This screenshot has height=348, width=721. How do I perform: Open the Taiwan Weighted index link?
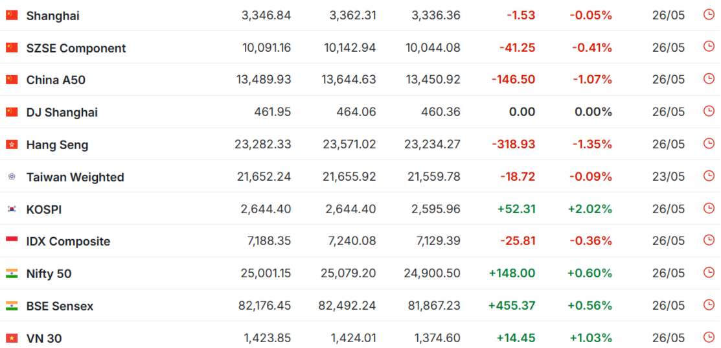coord(75,177)
